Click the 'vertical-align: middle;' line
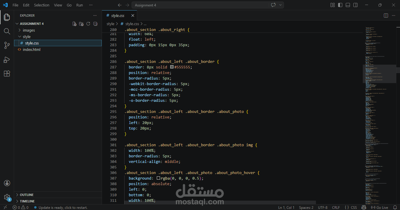This screenshot has height=210, width=400. coord(155,161)
